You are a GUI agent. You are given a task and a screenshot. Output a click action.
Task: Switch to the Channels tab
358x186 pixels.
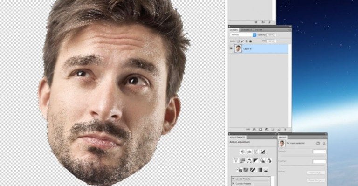click(x=246, y=30)
